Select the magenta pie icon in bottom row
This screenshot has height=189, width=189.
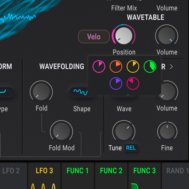(x=133, y=83)
